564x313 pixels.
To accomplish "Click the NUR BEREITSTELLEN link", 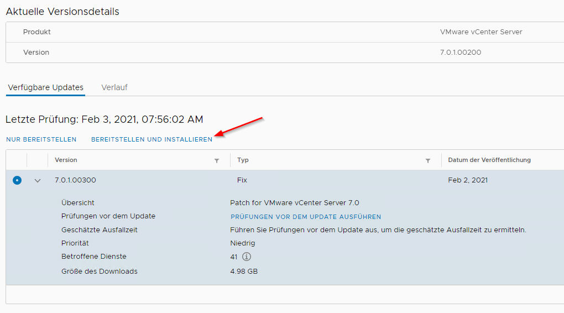I will pos(41,139).
